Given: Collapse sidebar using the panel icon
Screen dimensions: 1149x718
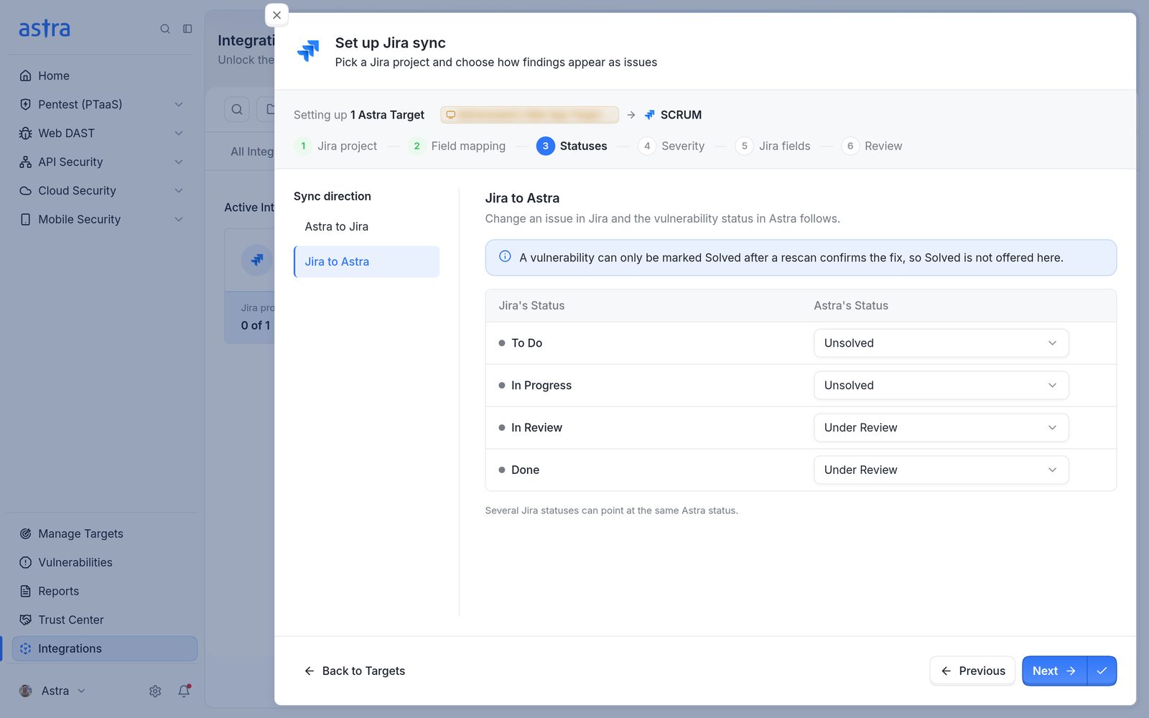Looking at the screenshot, I should point(187,29).
